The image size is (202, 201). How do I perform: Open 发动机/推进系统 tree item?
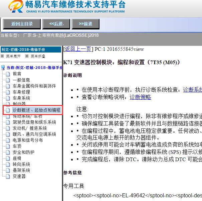[30, 128]
